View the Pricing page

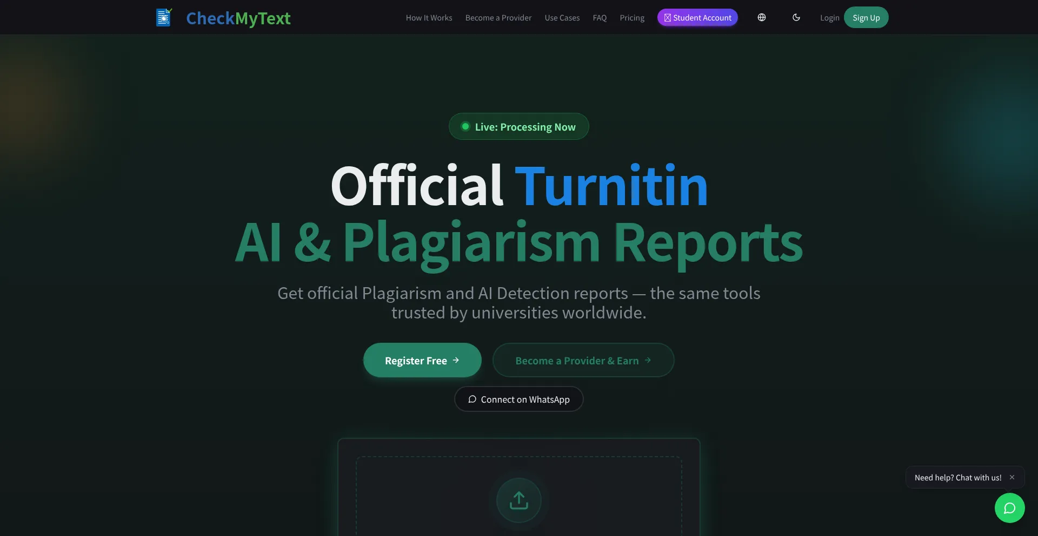[x=632, y=18]
